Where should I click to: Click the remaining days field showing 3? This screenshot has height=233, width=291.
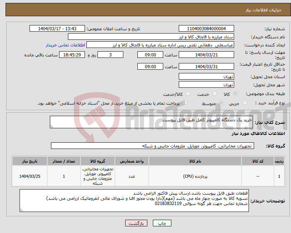pyautogui.click(x=110, y=55)
